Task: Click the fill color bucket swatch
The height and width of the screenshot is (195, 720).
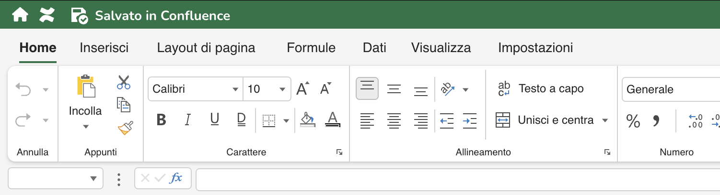Action: pos(306,119)
